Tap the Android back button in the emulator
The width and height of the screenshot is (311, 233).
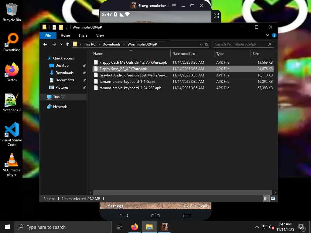point(124,215)
